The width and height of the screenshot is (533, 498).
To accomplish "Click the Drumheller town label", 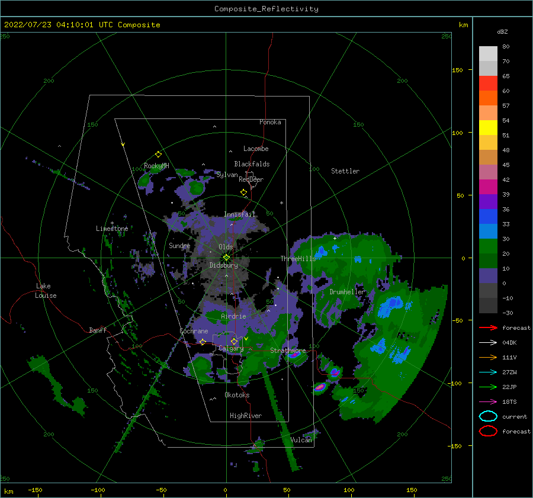I will point(347,292).
